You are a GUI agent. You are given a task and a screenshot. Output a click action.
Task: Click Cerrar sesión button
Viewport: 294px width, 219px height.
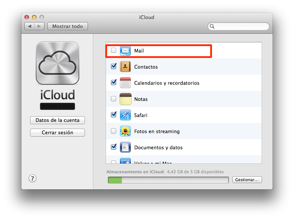(58, 132)
